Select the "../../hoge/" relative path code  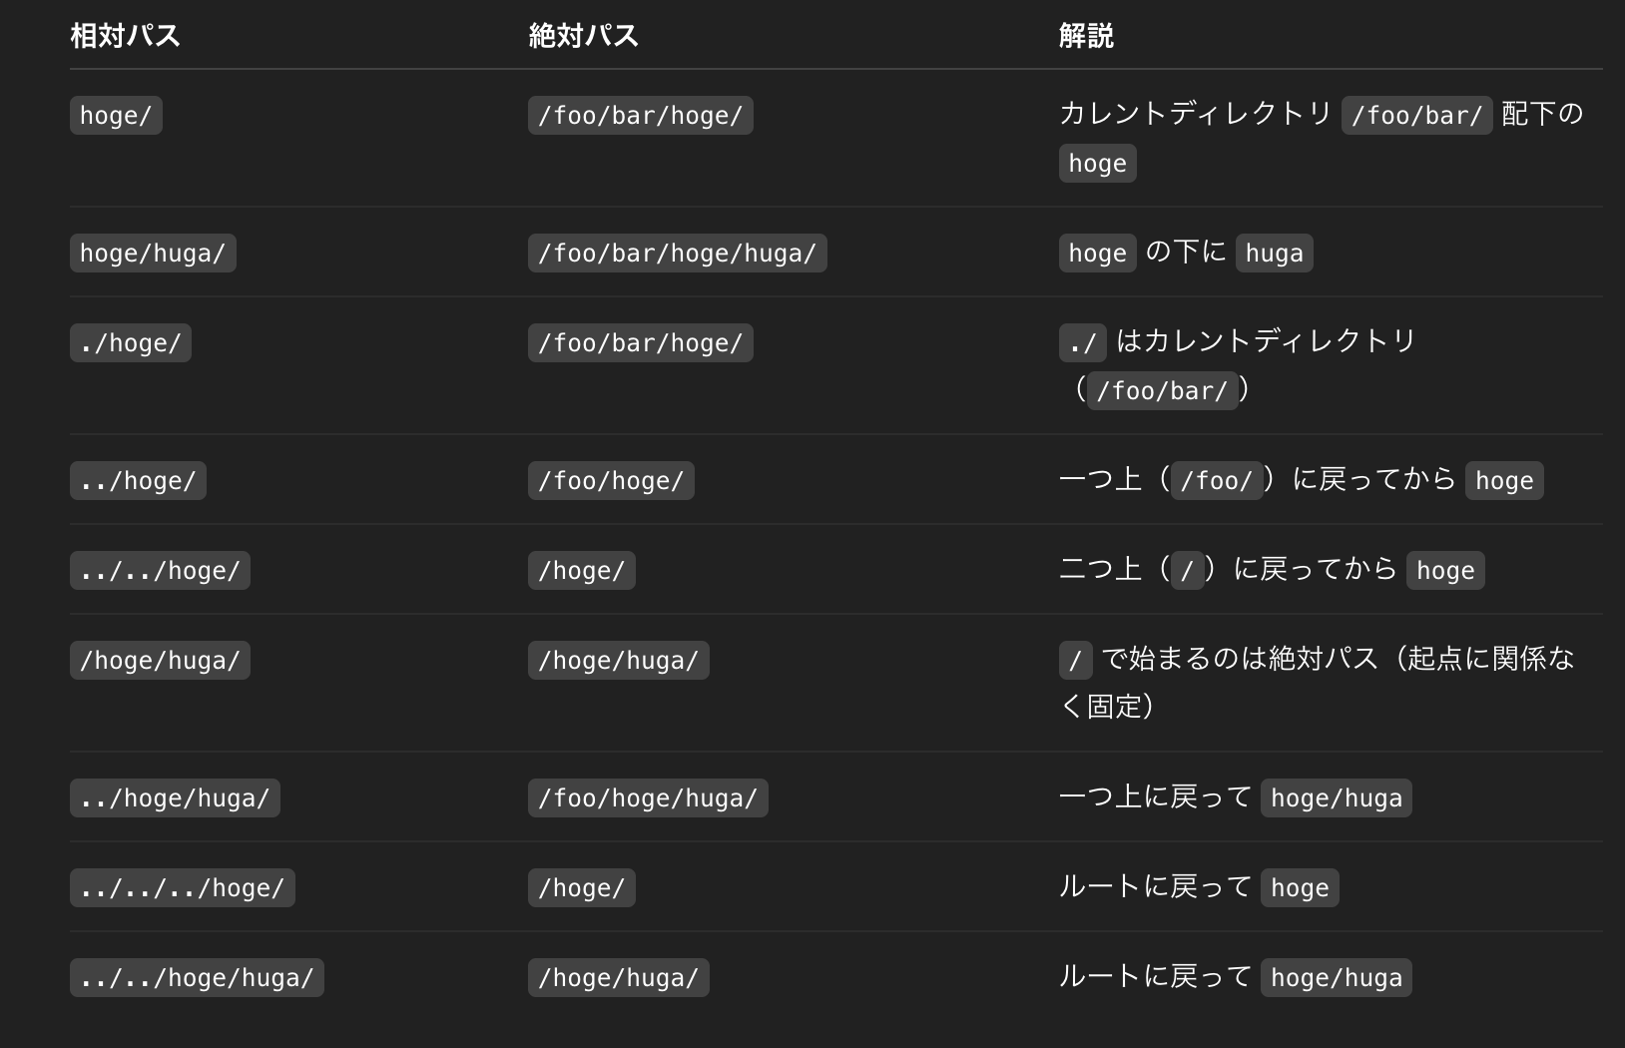pos(160,571)
